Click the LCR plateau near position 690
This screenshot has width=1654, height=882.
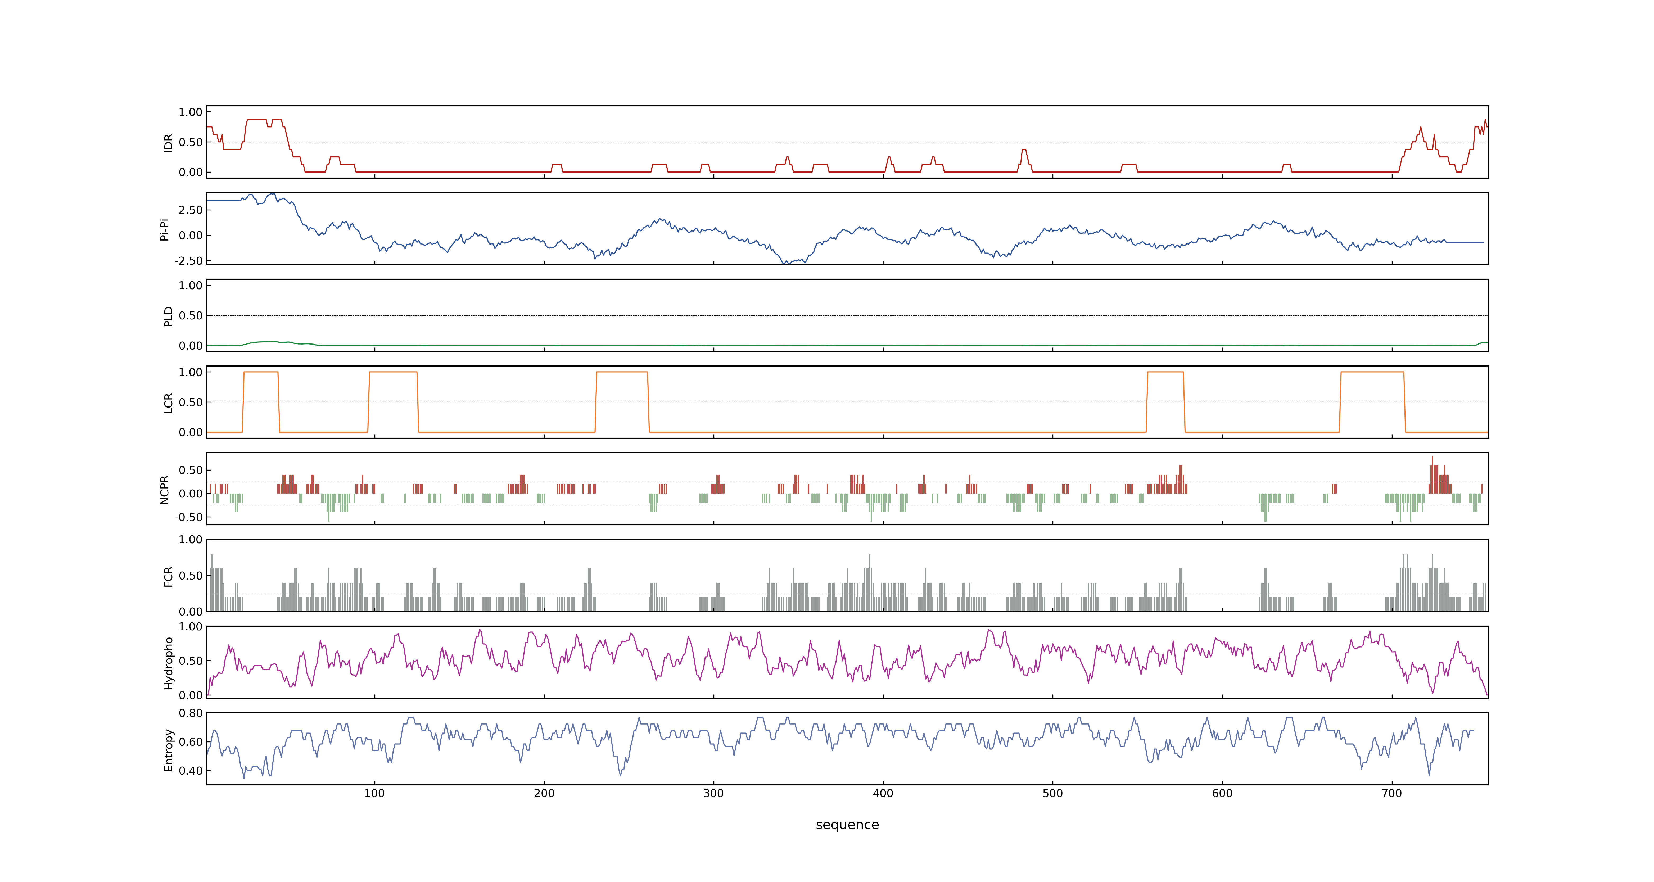click(1372, 372)
